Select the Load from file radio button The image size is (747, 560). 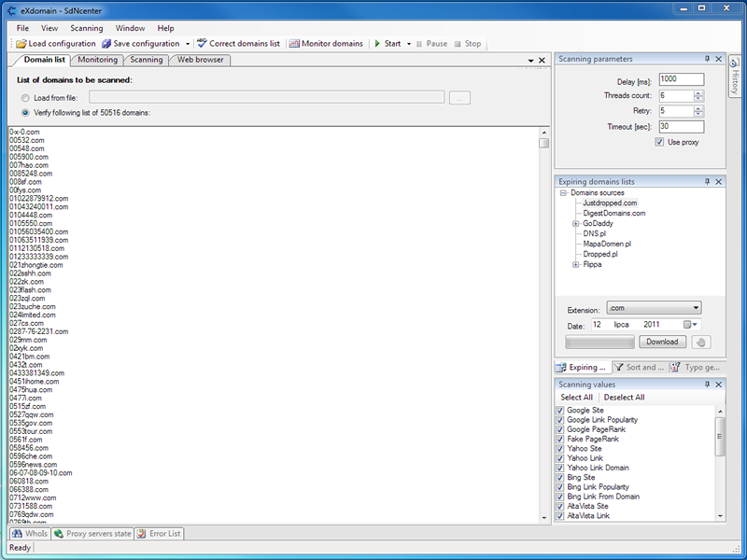(25, 98)
